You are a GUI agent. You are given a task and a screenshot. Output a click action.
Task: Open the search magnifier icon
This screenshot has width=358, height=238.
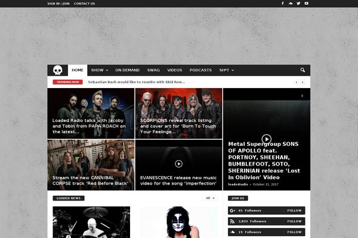tap(303, 70)
